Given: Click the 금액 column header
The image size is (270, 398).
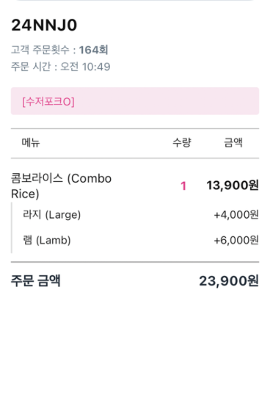Looking at the screenshot, I should 233,143.
